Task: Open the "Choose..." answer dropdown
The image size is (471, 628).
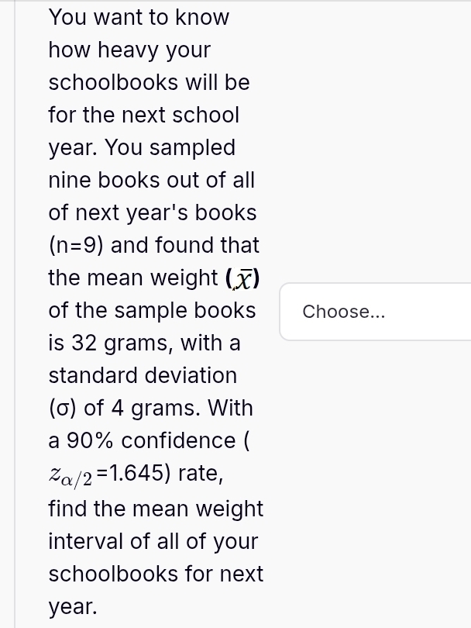Action: [376, 312]
